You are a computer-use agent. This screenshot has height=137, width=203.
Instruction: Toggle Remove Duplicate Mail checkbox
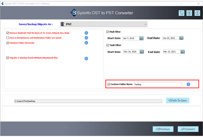[7, 33]
